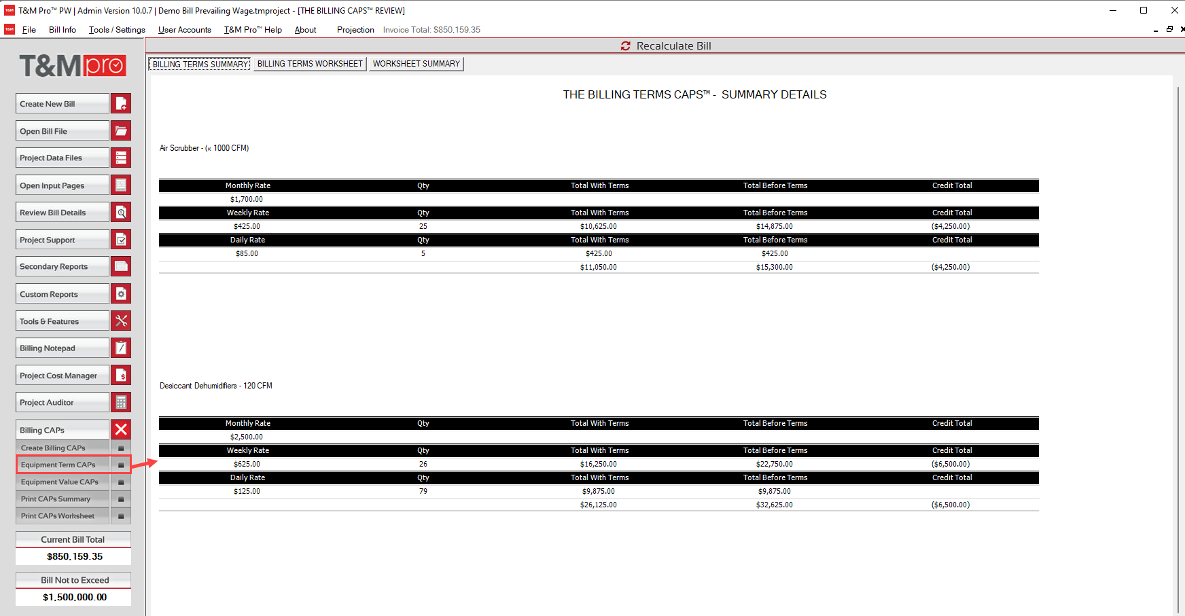Screen dimensions: 1185x616
Task: Click the $1,700.00 monthly rate cell
Action: 247,199
